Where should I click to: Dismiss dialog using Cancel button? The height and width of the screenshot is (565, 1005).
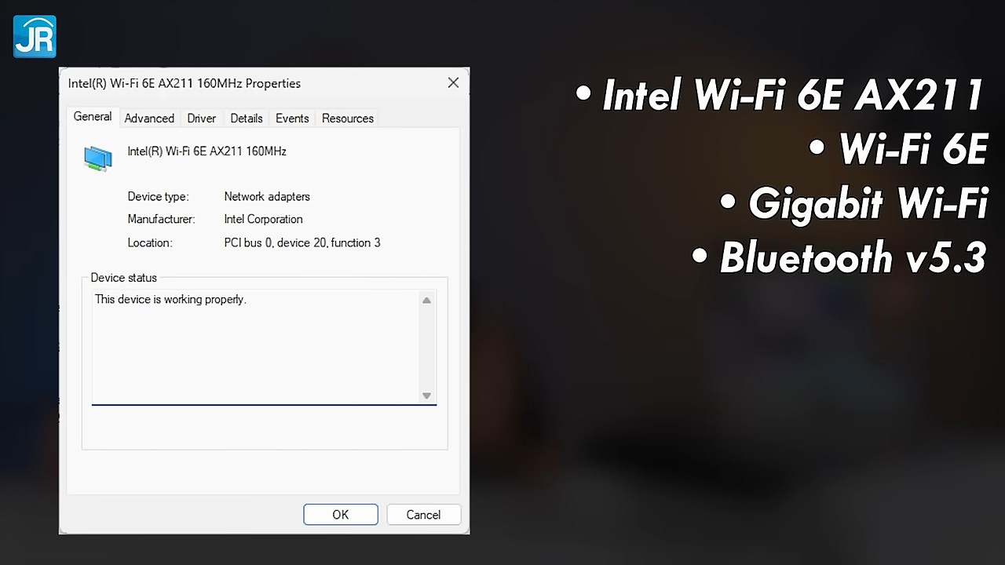tap(423, 515)
